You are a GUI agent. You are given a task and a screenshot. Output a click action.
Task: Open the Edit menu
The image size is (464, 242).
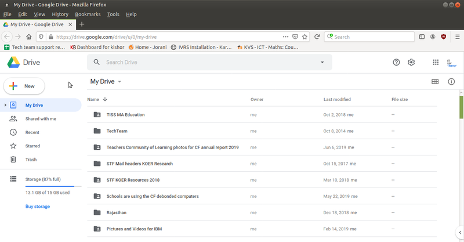[x=23, y=14]
